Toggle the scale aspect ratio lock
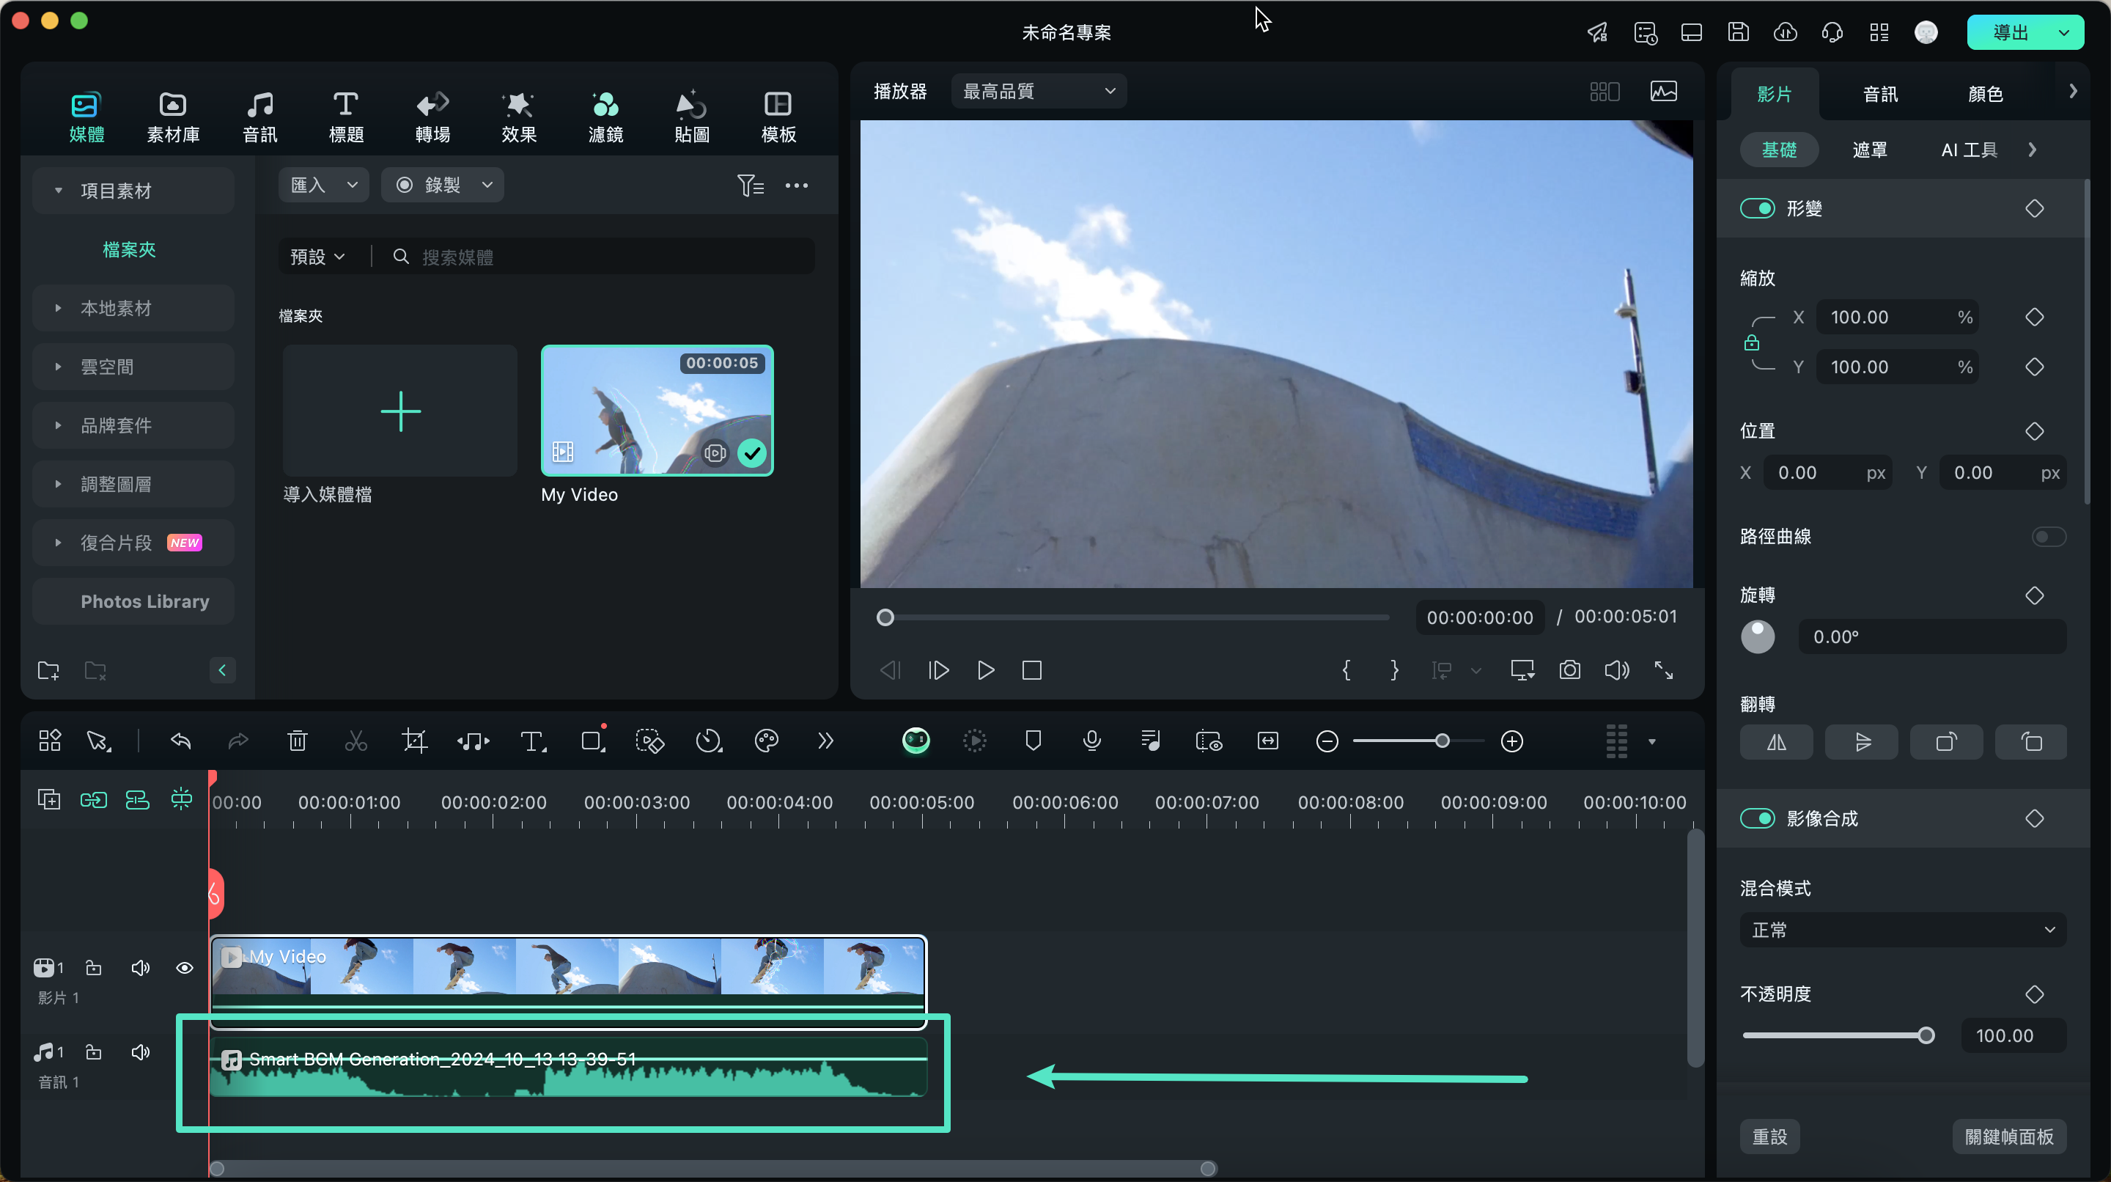The height and width of the screenshot is (1182, 2111). (1751, 342)
